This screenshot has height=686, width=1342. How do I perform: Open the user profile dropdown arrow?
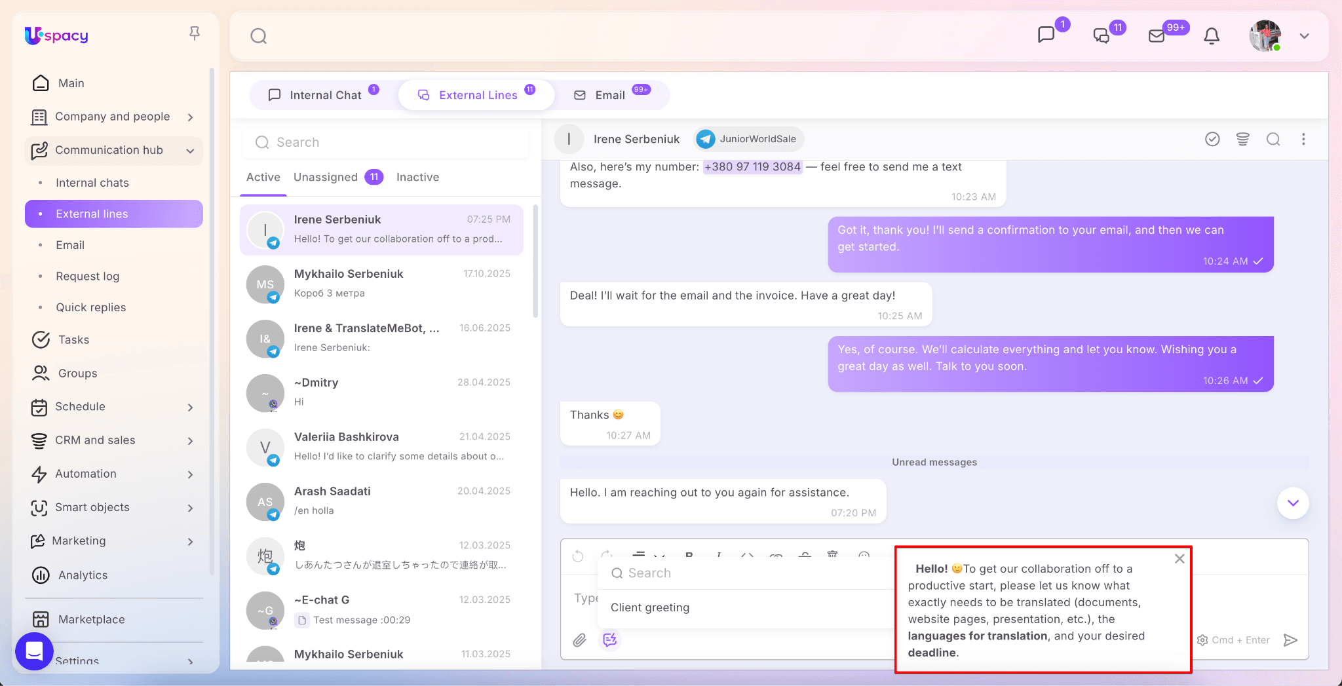[1304, 36]
